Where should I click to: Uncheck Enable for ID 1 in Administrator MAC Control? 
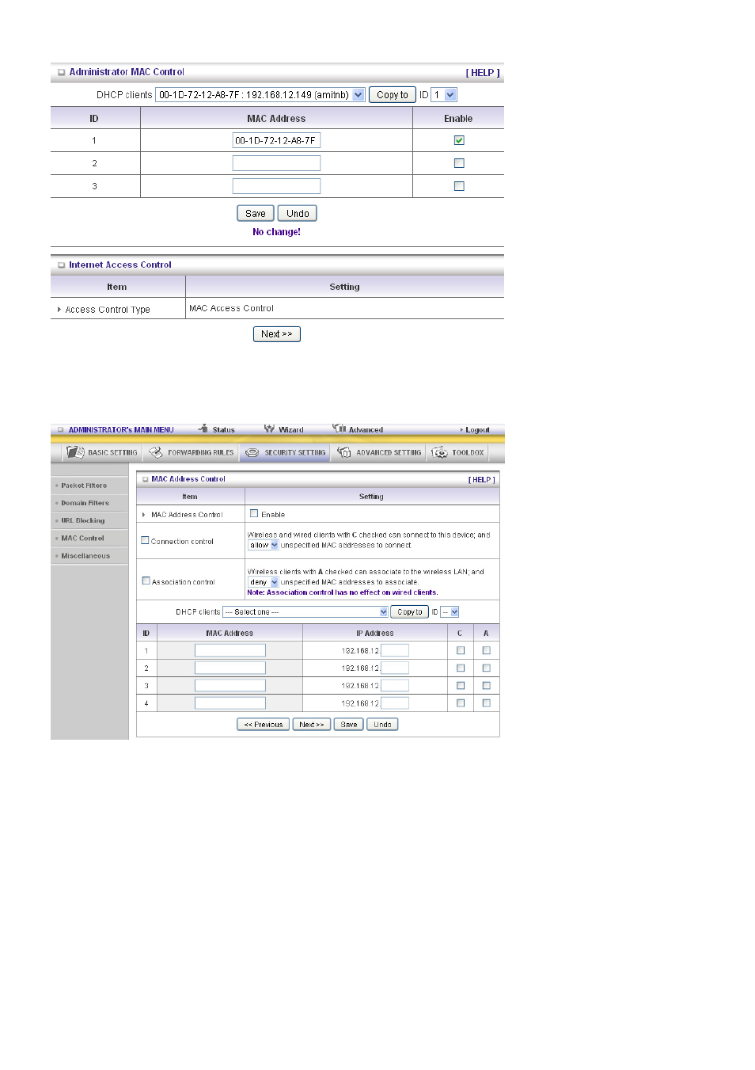(459, 140)
